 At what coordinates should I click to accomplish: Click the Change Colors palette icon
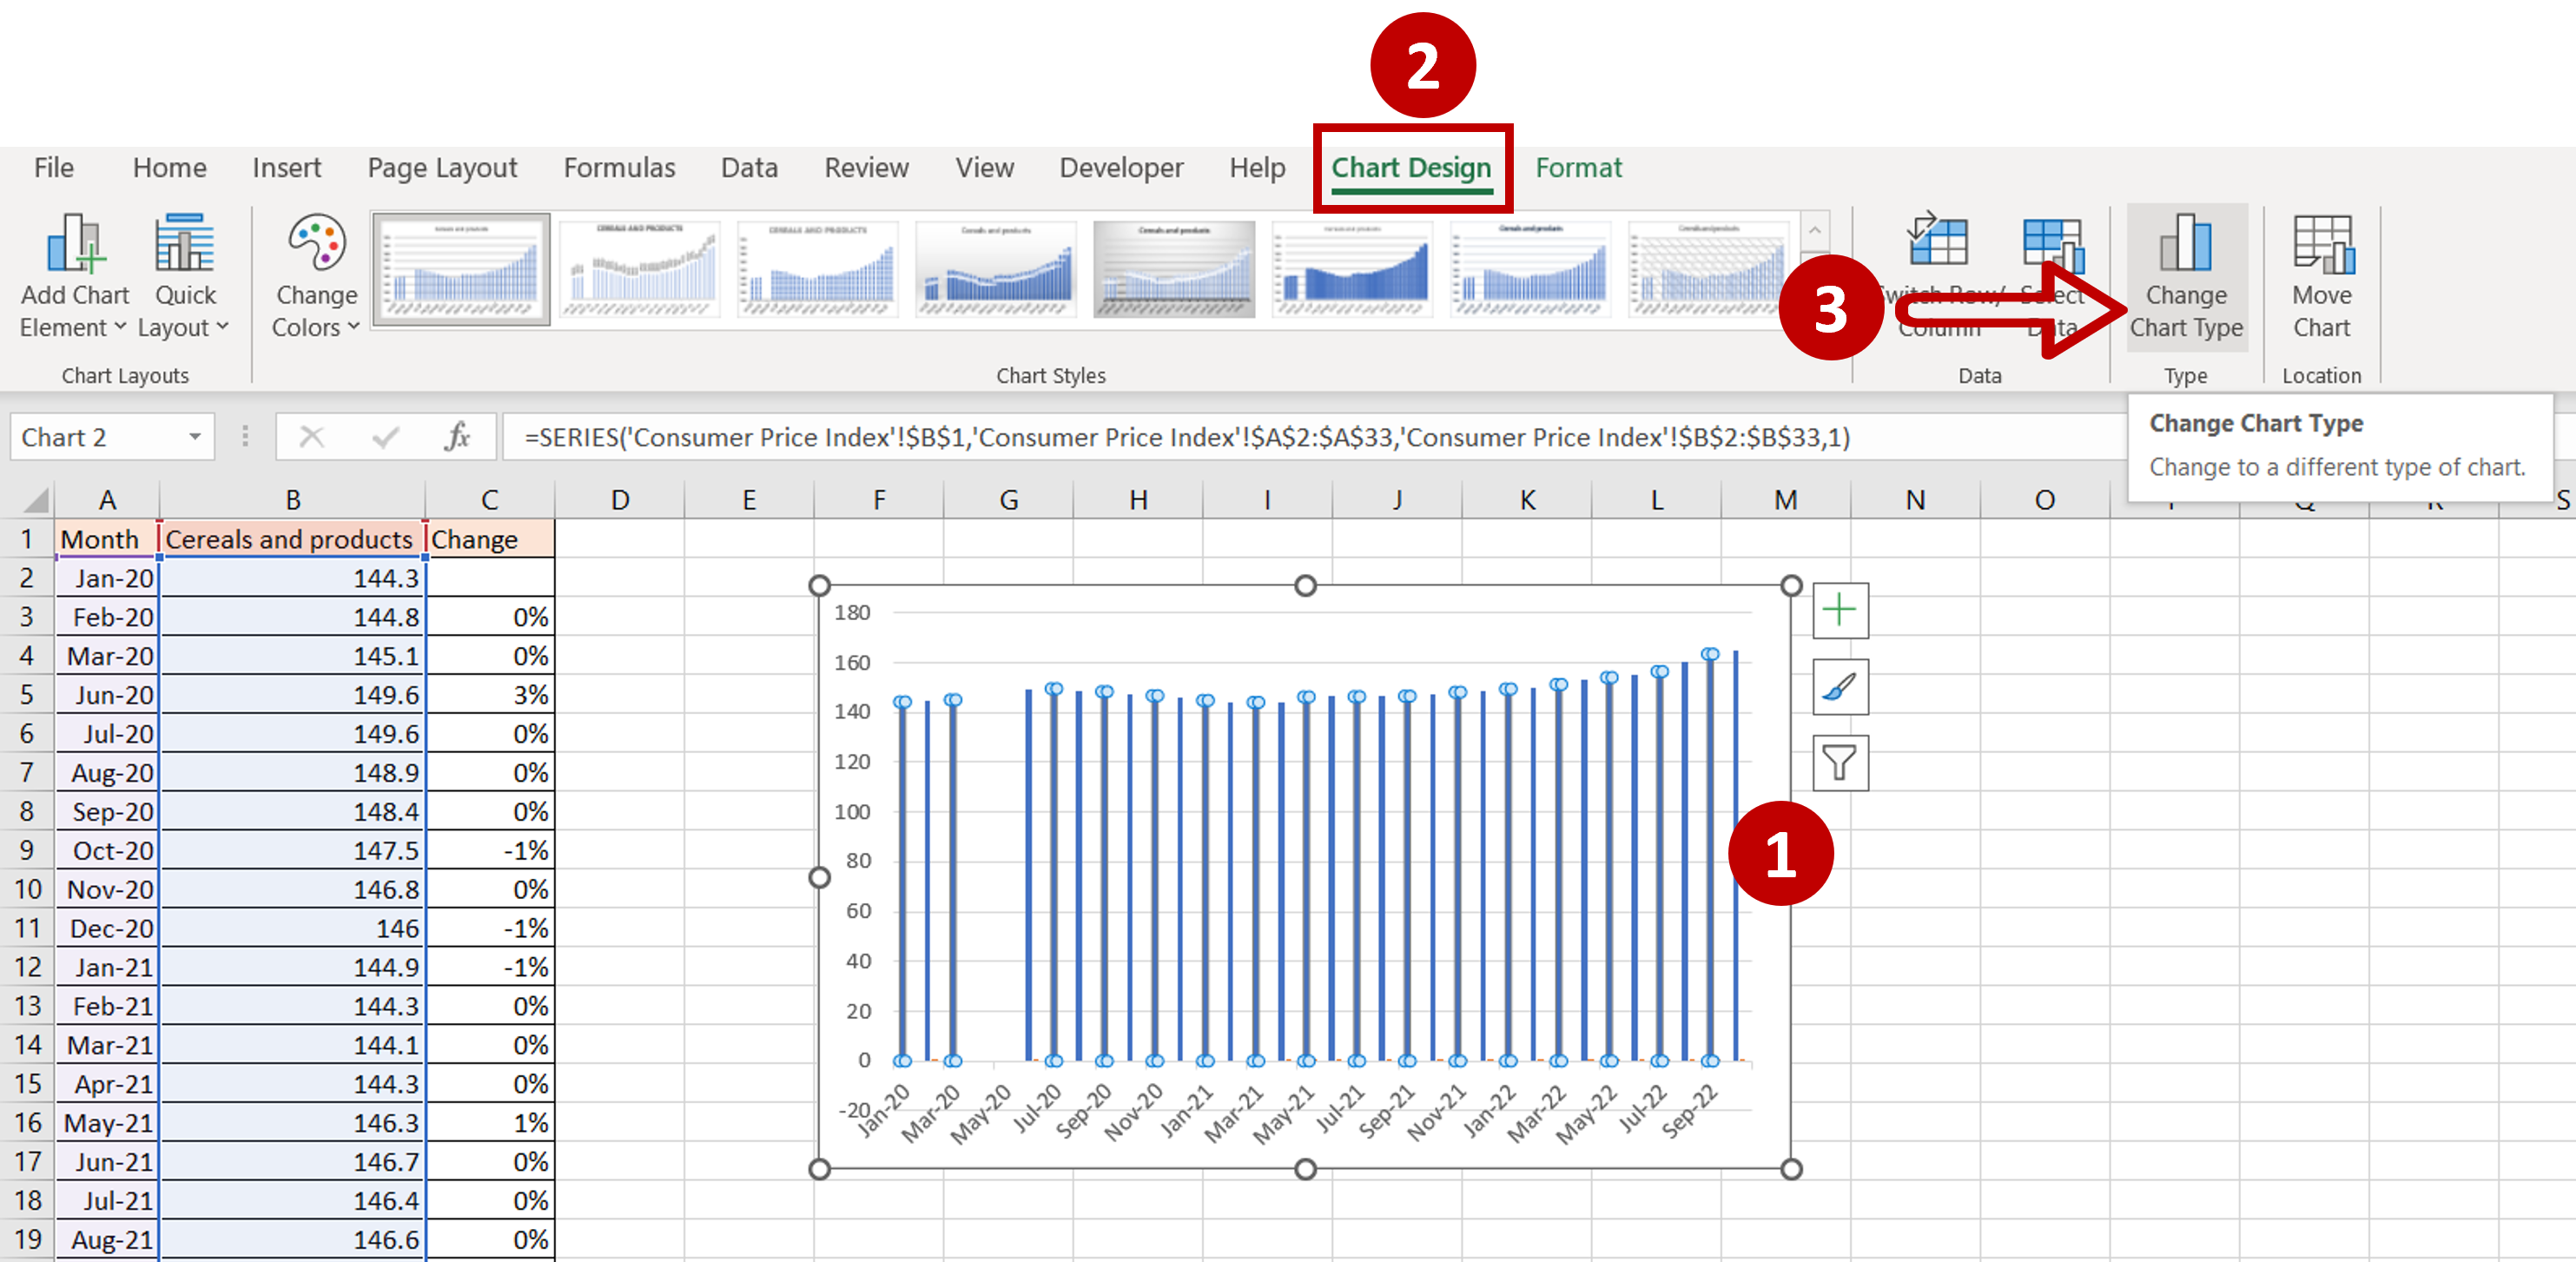point(317,244)
